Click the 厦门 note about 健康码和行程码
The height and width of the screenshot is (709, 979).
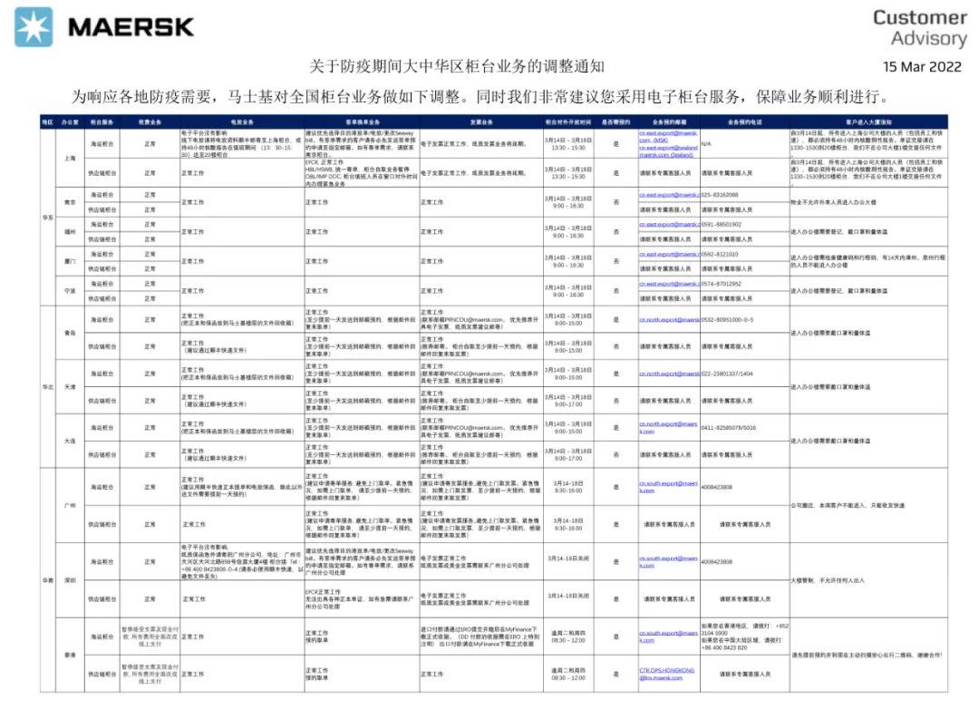point(868,261)
